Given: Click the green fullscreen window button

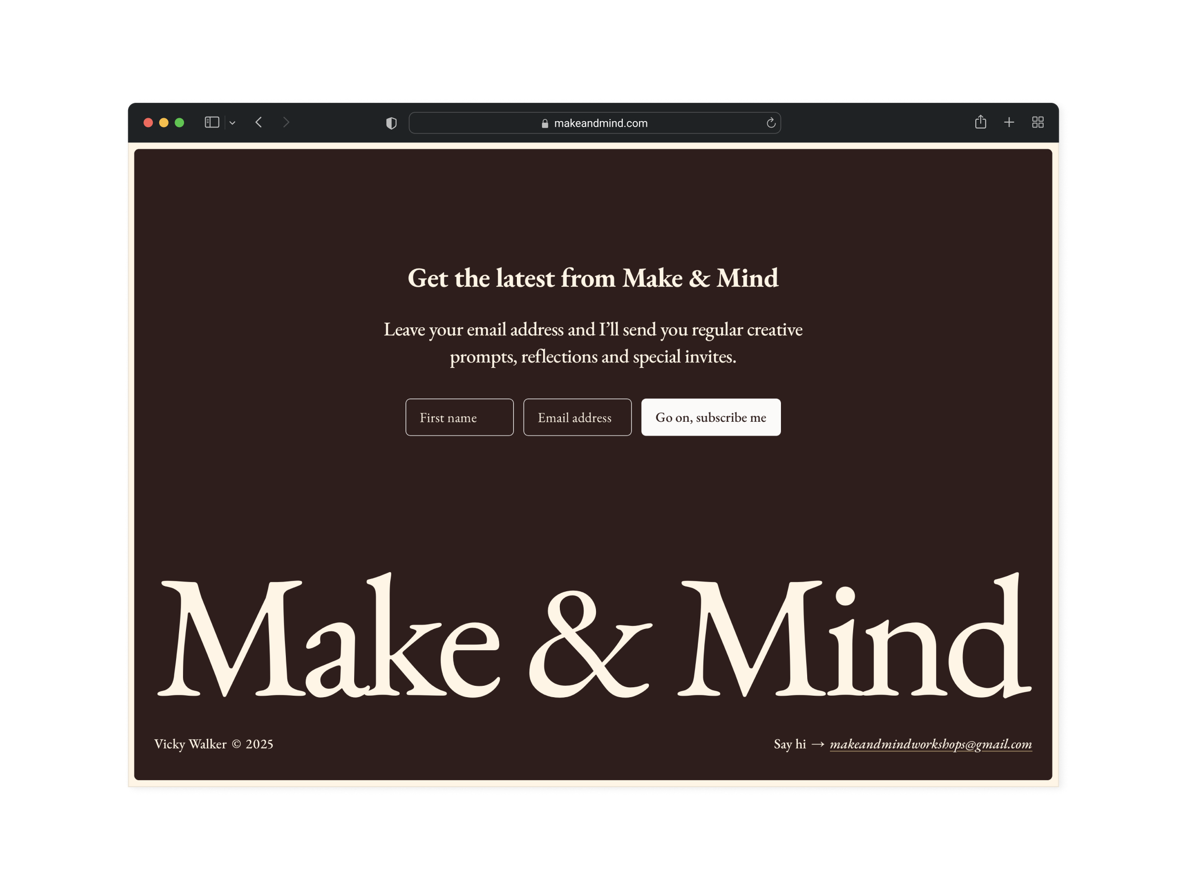Looking at the screenshot, I should point(179,123).
